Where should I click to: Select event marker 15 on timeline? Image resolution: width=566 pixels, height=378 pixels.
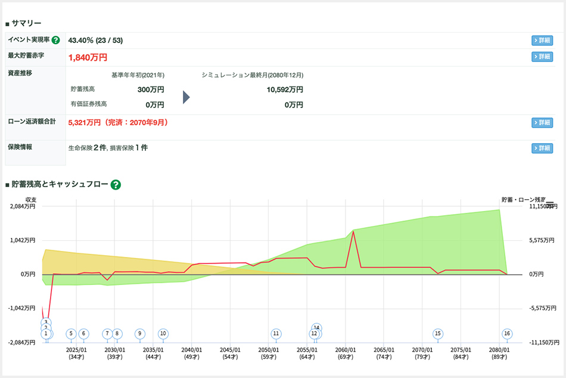click(x=438, y=334)
